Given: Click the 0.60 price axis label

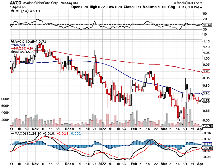Looking at the screenshot, I should (206, 120).
